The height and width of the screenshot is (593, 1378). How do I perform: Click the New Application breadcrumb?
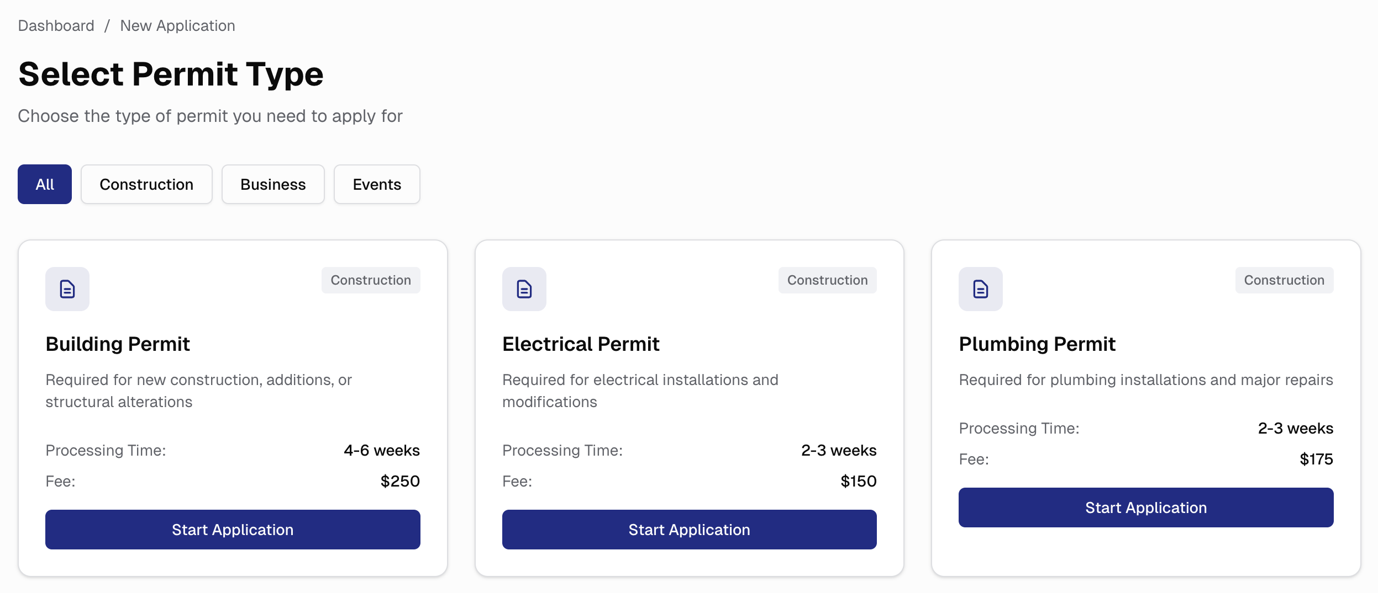pyautogui.click(x=177, y=25)
